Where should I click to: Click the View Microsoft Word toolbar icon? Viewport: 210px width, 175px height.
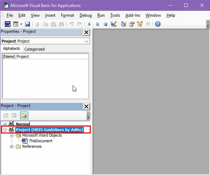pos(8,24)
